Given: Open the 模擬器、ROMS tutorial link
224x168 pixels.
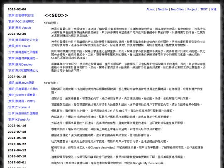Looking at the screenshot, I should click(x=22, y=101).
